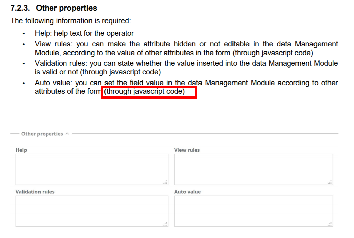Focus the Validation rules text area
Viewport: 354px width, 238px height.
point(92,211)
